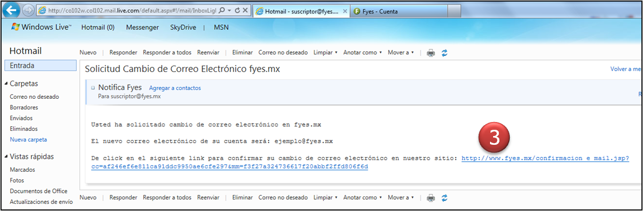Open Actualizaciones de envío quick view
643x211 pixels.
41,202
